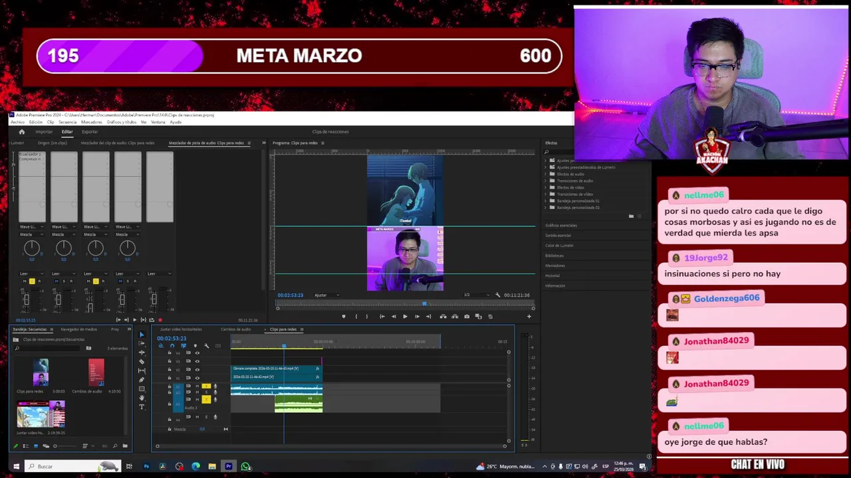
Task: Click Play in the audio track mixer
Action: click(x=134, y=320)
